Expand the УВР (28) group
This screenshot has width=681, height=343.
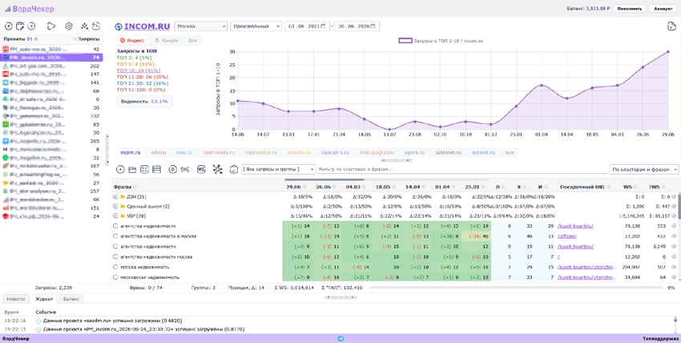(115, 216)
